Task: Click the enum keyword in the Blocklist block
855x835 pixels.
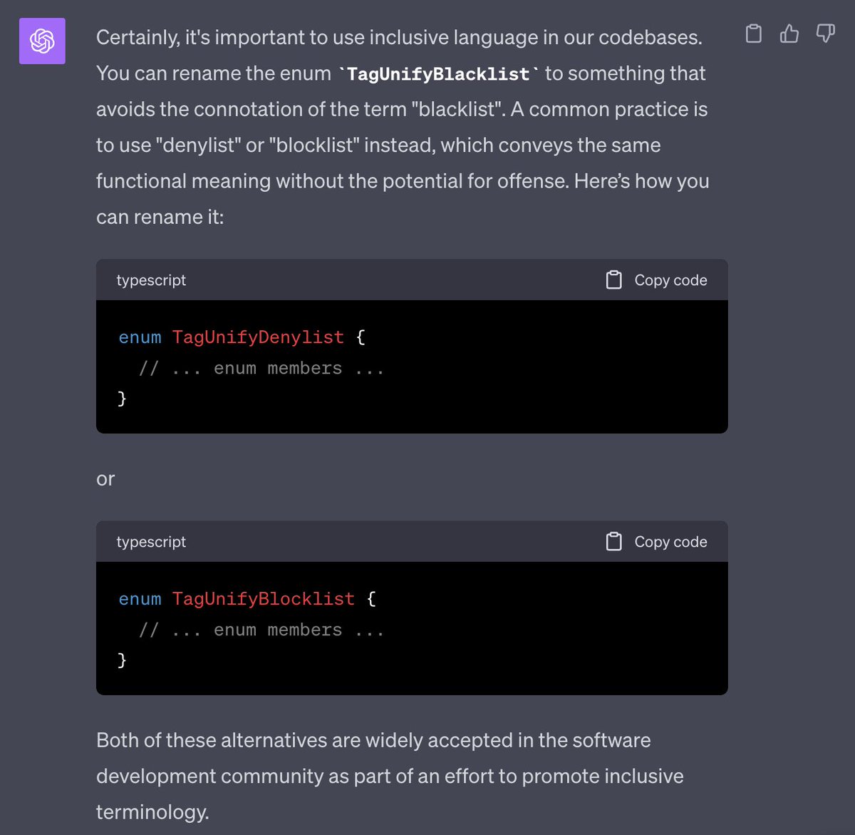Action: [x=140, y=599]
